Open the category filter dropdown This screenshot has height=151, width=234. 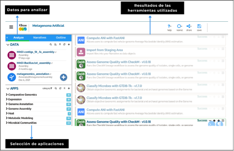[x=47, y=88]
